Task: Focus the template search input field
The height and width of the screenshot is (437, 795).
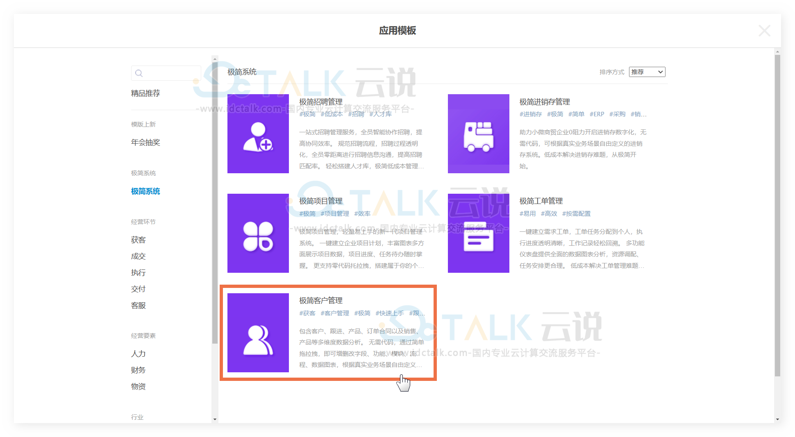Action: click(166, 73)
